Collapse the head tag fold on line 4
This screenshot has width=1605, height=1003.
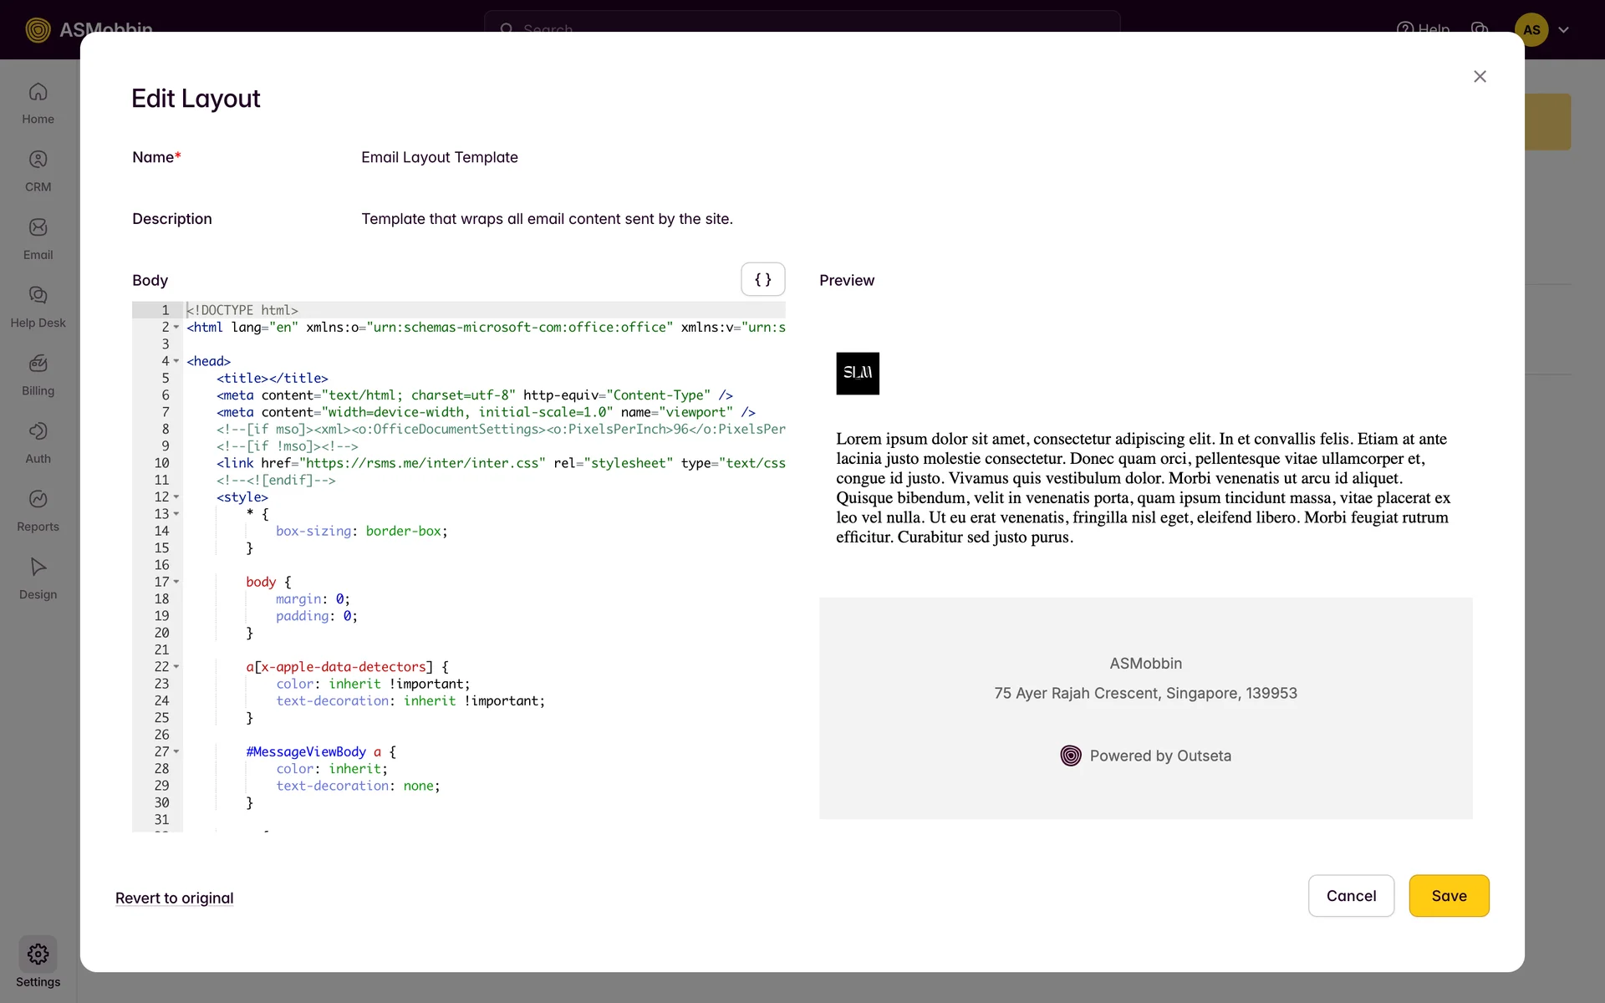(176, 361)
